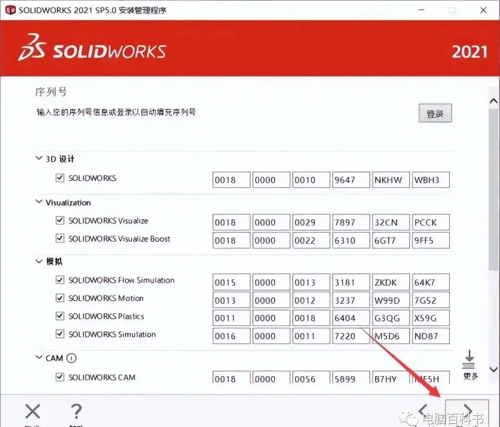Collapse the 模拟 section
Screen dimensions: 500x427
[x=38, y=261]
